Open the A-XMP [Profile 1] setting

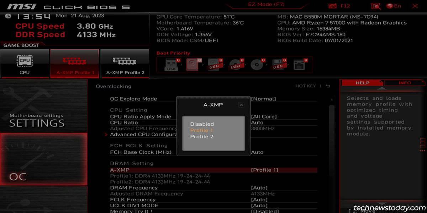pos(213,170)
